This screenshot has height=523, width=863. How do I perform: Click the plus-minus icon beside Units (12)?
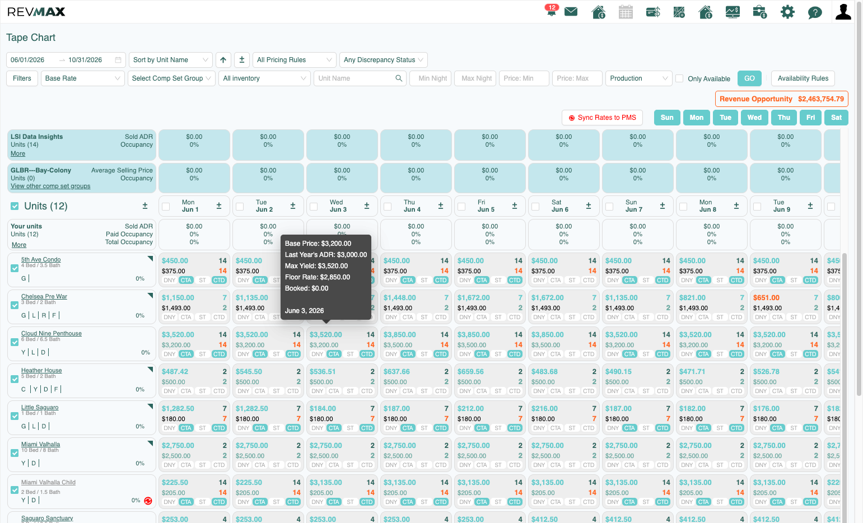click(x=145, y=206)
